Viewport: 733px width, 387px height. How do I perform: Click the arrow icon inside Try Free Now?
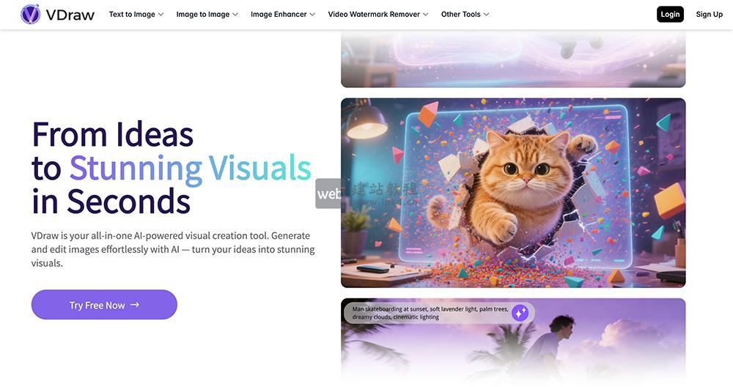pos(135,305)
